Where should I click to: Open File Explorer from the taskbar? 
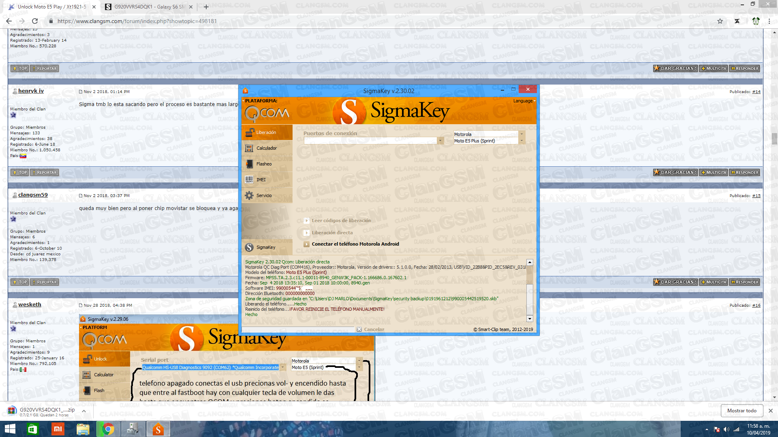(83, 429)
